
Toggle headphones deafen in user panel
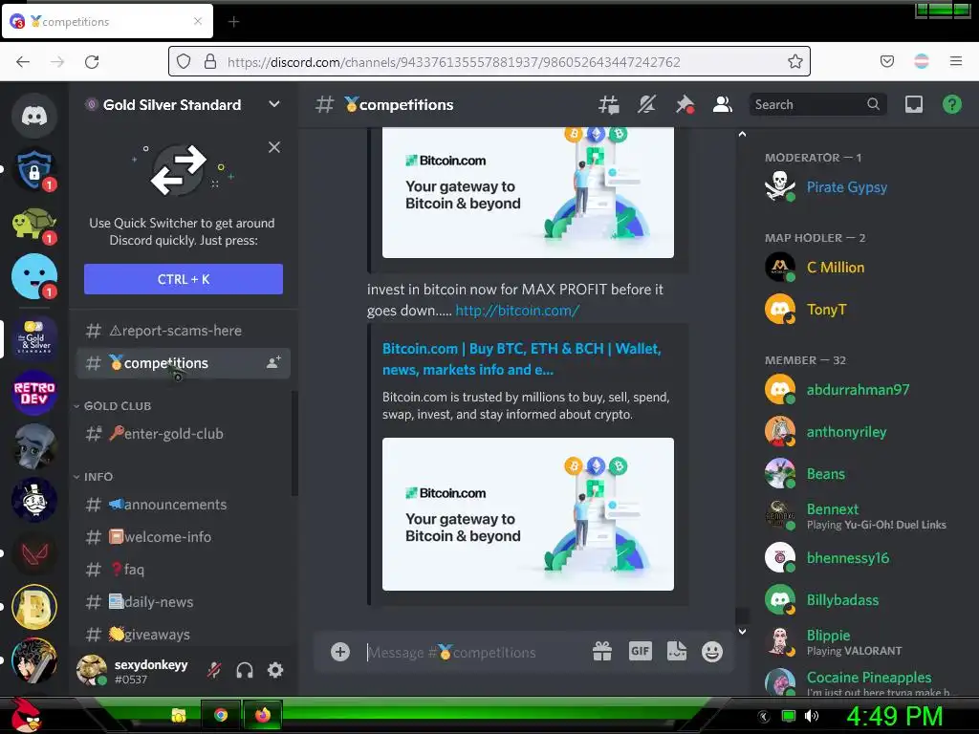click(x=245, y=670)
